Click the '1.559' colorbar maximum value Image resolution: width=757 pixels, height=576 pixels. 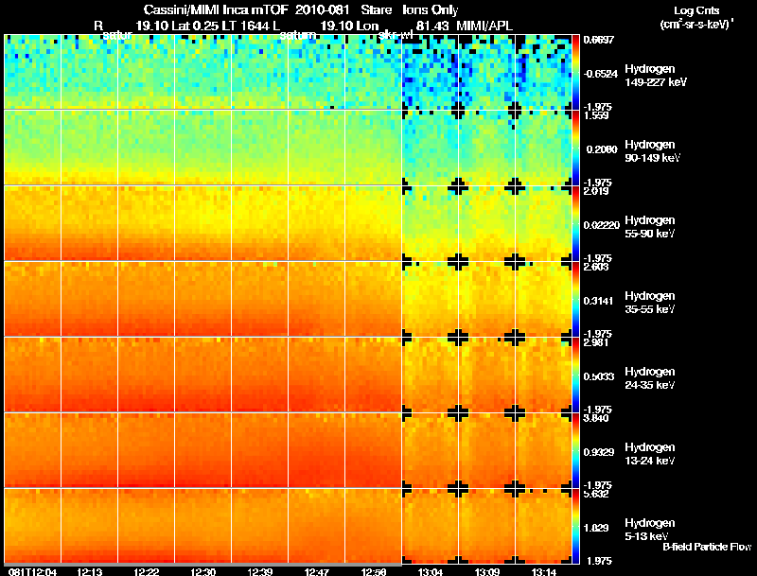[596, 115]
